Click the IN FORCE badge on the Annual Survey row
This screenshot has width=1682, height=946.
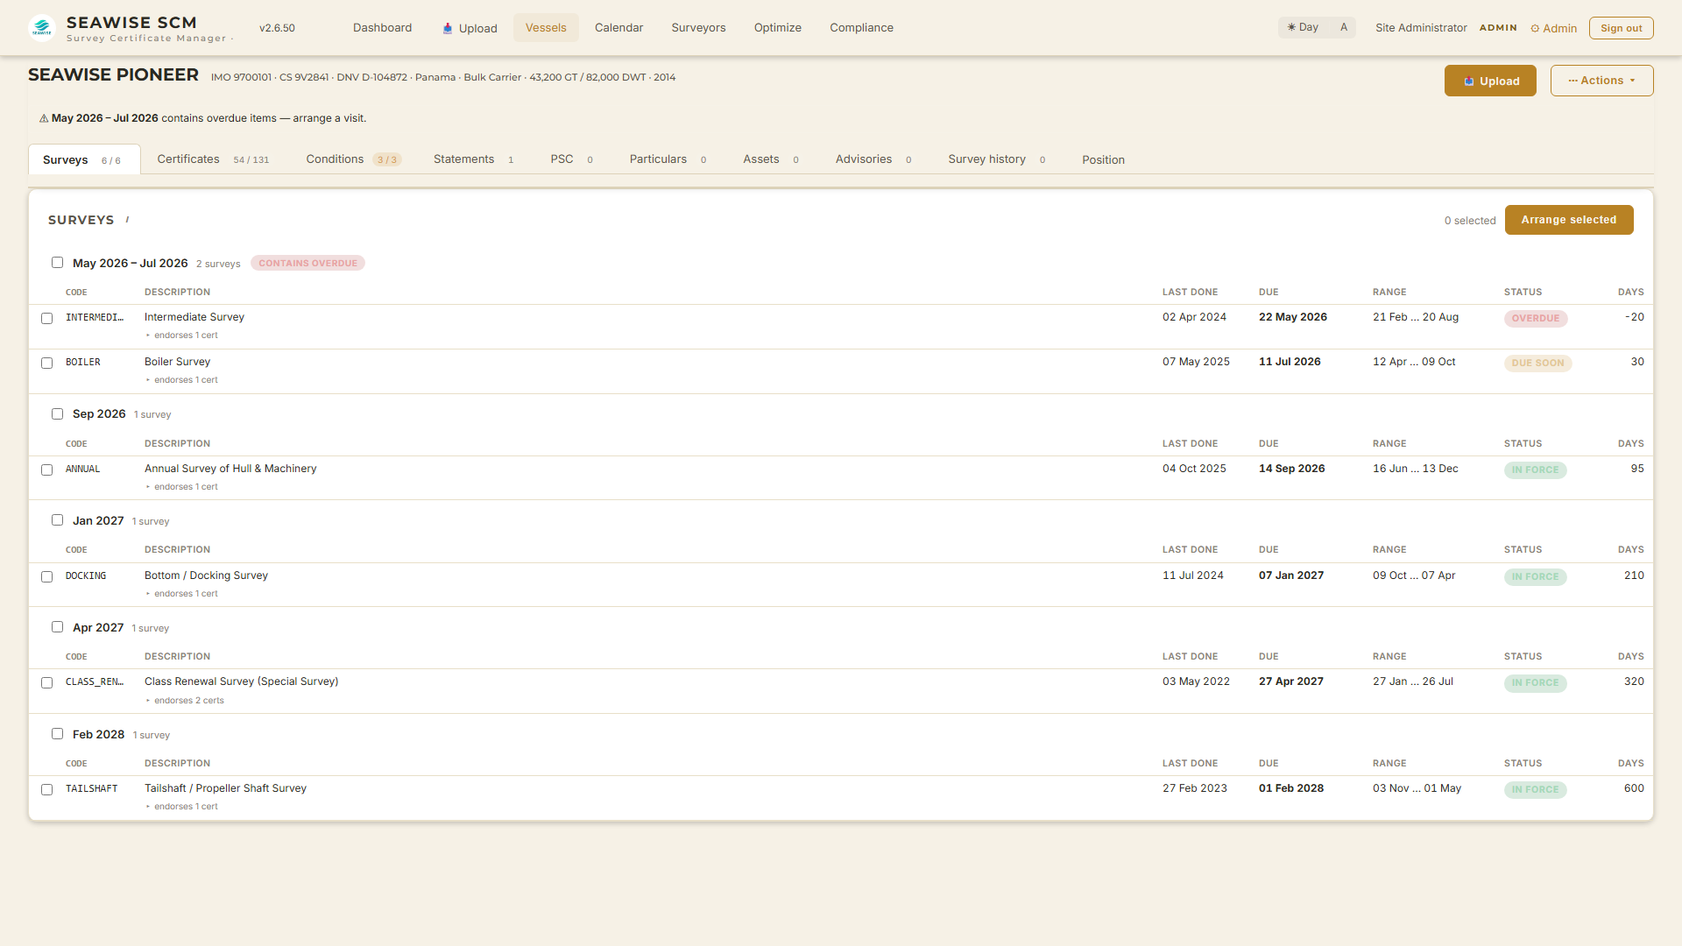click(1535, 470)
